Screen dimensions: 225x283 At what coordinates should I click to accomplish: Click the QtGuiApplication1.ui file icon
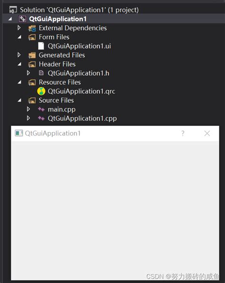[x=41, y=46]
